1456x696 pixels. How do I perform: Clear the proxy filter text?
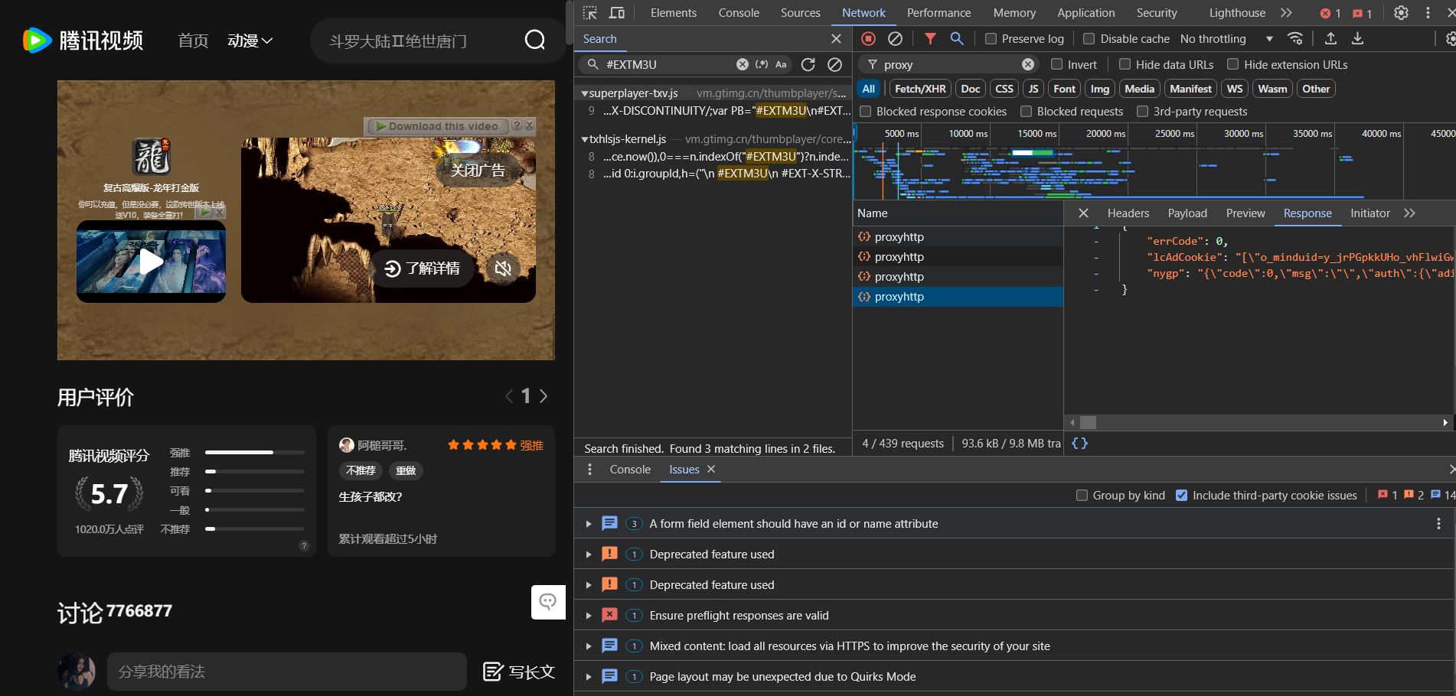pyautogui.click(x=1028, y=64)
